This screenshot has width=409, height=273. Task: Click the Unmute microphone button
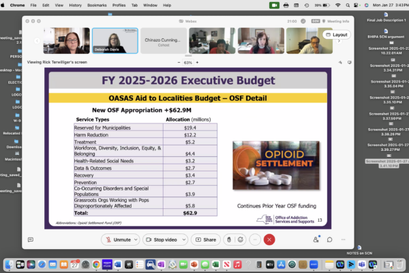119,240
